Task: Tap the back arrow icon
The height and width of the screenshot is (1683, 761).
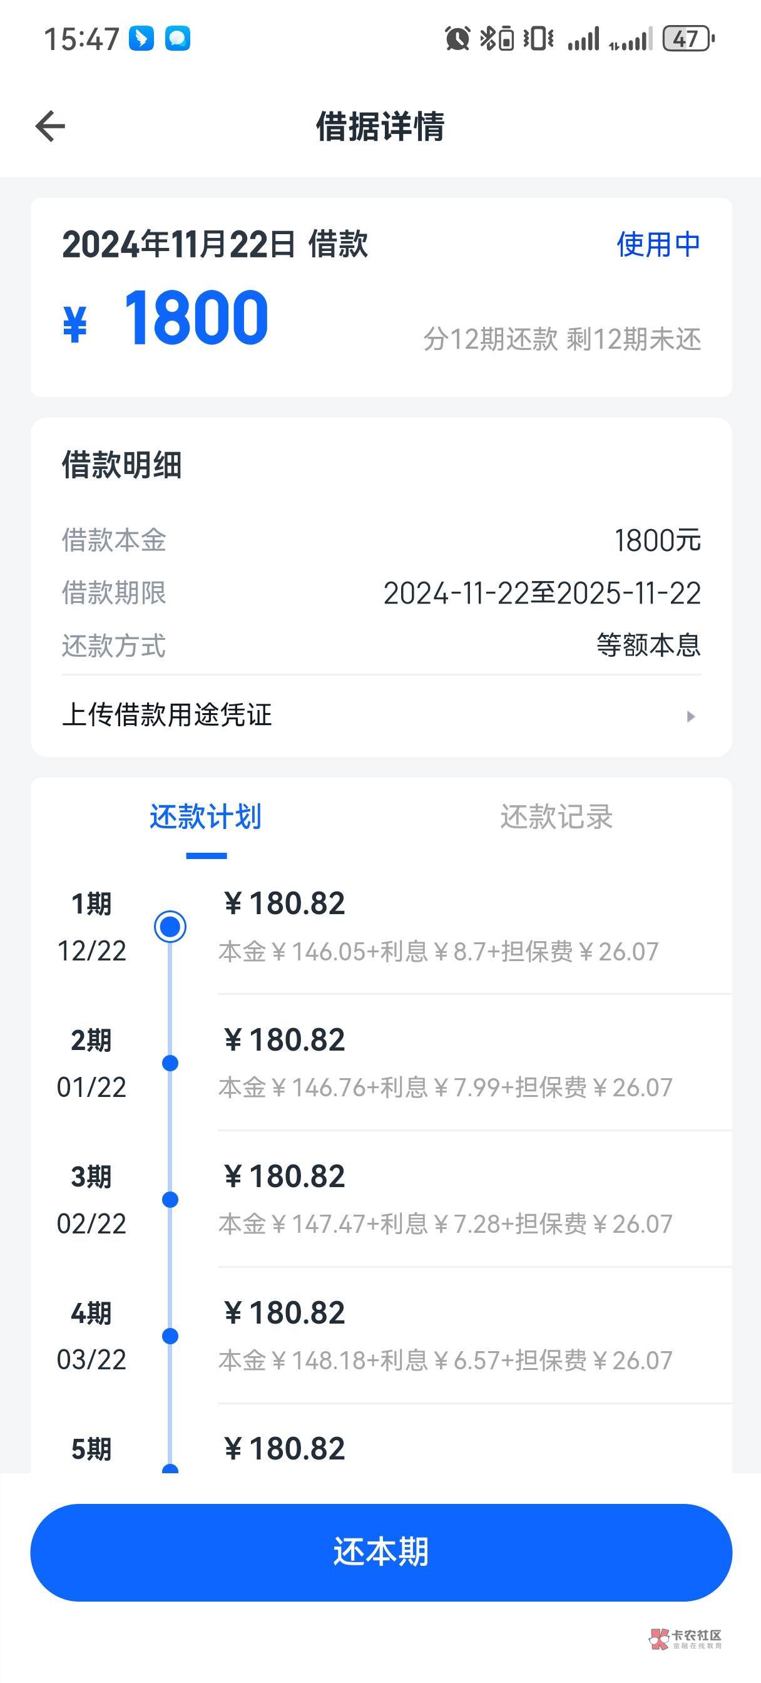Action: pyautogui.click(x=50, y=126)
